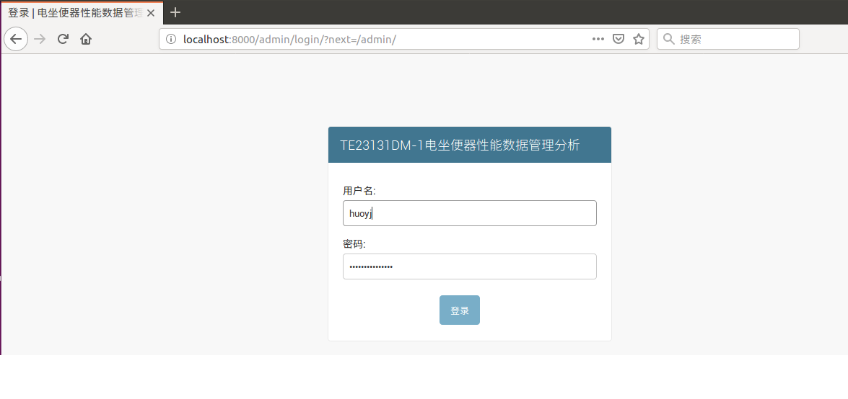Click the 密码: label
The height and width of the screenshot is (399, 848).
[354, 244]
